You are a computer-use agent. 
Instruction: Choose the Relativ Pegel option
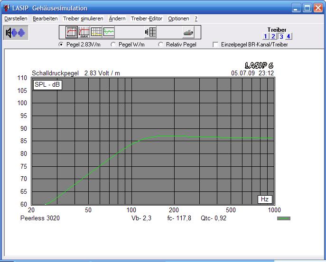tap(160, 45)
